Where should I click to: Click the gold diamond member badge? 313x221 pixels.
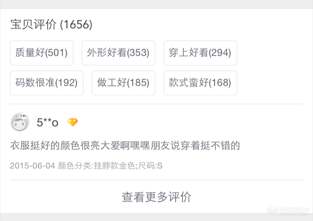(73, 122)
